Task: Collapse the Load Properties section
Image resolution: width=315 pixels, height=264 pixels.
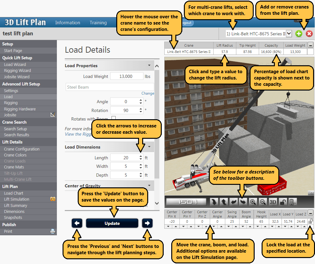Action: pos(149,66)
